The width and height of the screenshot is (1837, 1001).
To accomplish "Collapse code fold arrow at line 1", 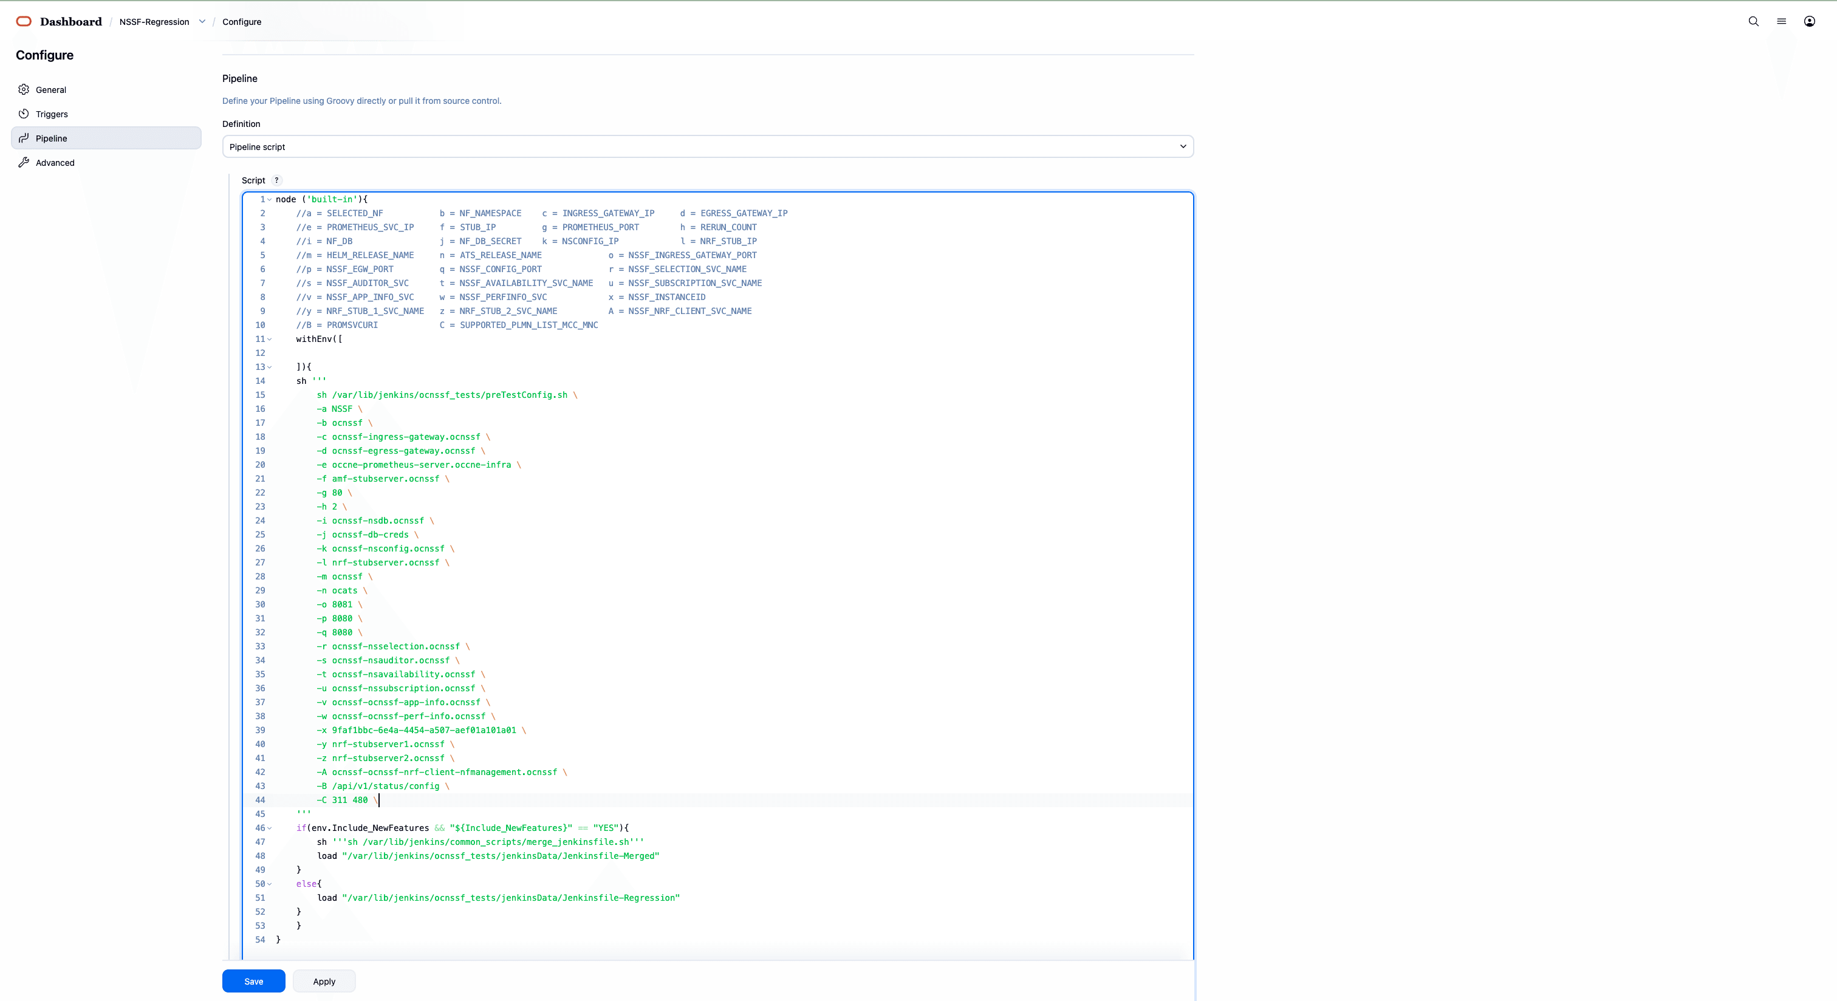I will click(270, 200).
